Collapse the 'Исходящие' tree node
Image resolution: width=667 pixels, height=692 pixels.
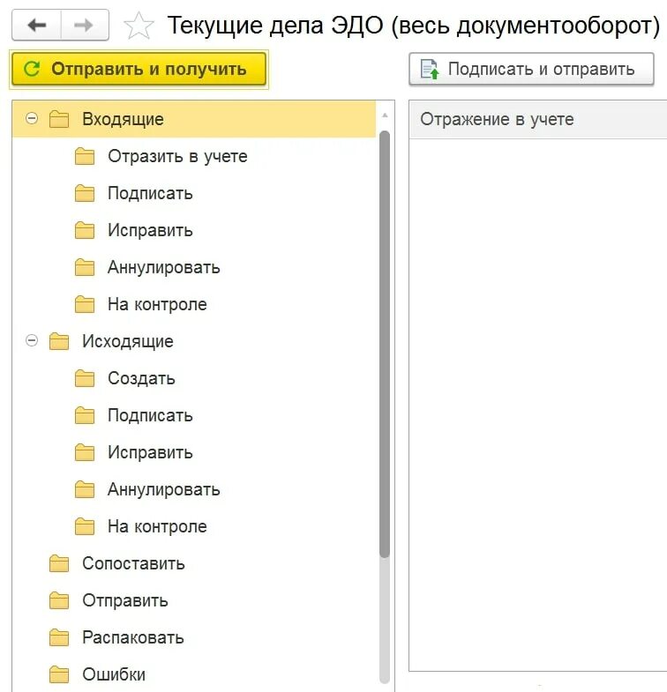32,340
